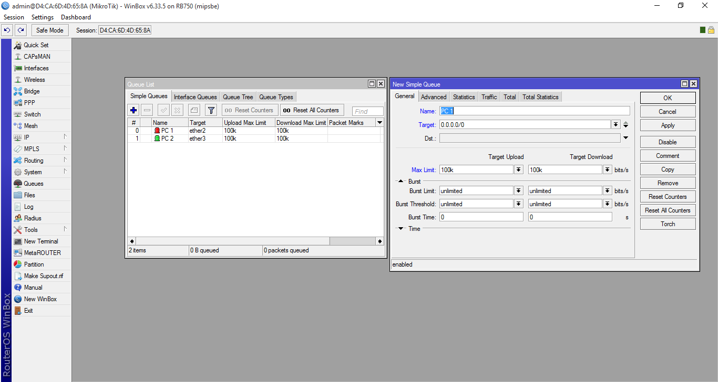Image resolution: width=718 pixels, height=382 pixels.
Task: Open download Burst Threshold dropdown
Action: click(x=608, y=204)
